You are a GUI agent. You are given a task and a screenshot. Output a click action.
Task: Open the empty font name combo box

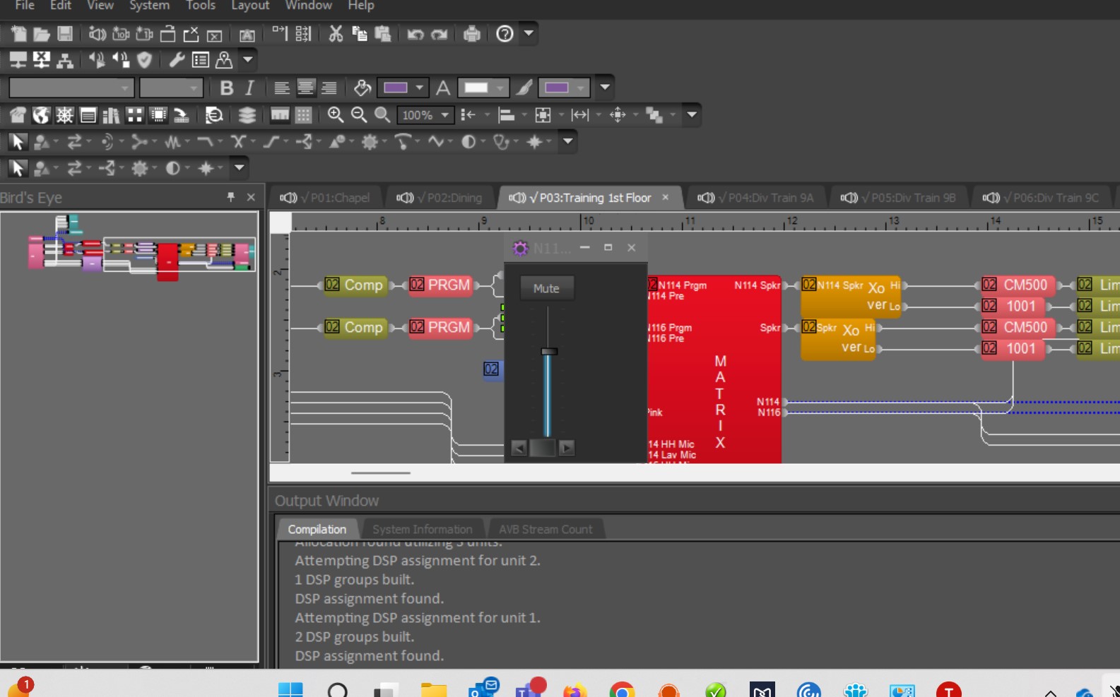point(71,88)
